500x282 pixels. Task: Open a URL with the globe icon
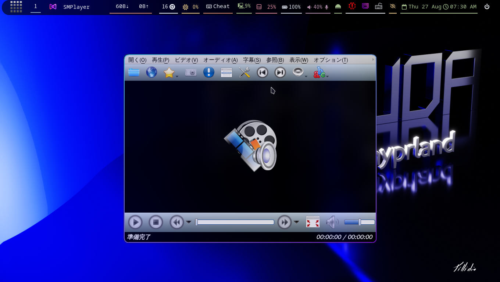(x=151, y=72)
